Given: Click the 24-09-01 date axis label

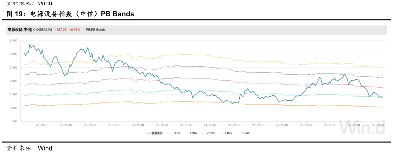Looking at the screenshot, I should tap(235, 125).
